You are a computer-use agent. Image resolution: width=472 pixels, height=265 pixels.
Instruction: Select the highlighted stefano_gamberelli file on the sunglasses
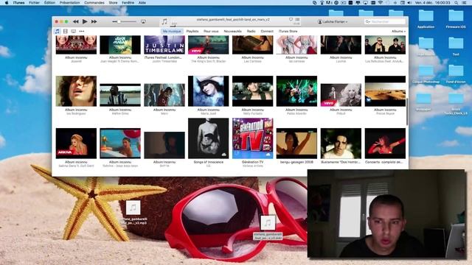coord(268,227)
